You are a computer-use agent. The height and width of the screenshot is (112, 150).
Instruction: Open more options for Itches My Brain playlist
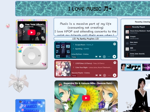tap(109, 57)
